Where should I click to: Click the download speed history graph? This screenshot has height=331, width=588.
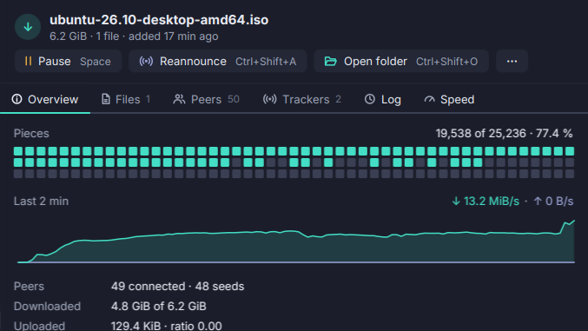296,242
